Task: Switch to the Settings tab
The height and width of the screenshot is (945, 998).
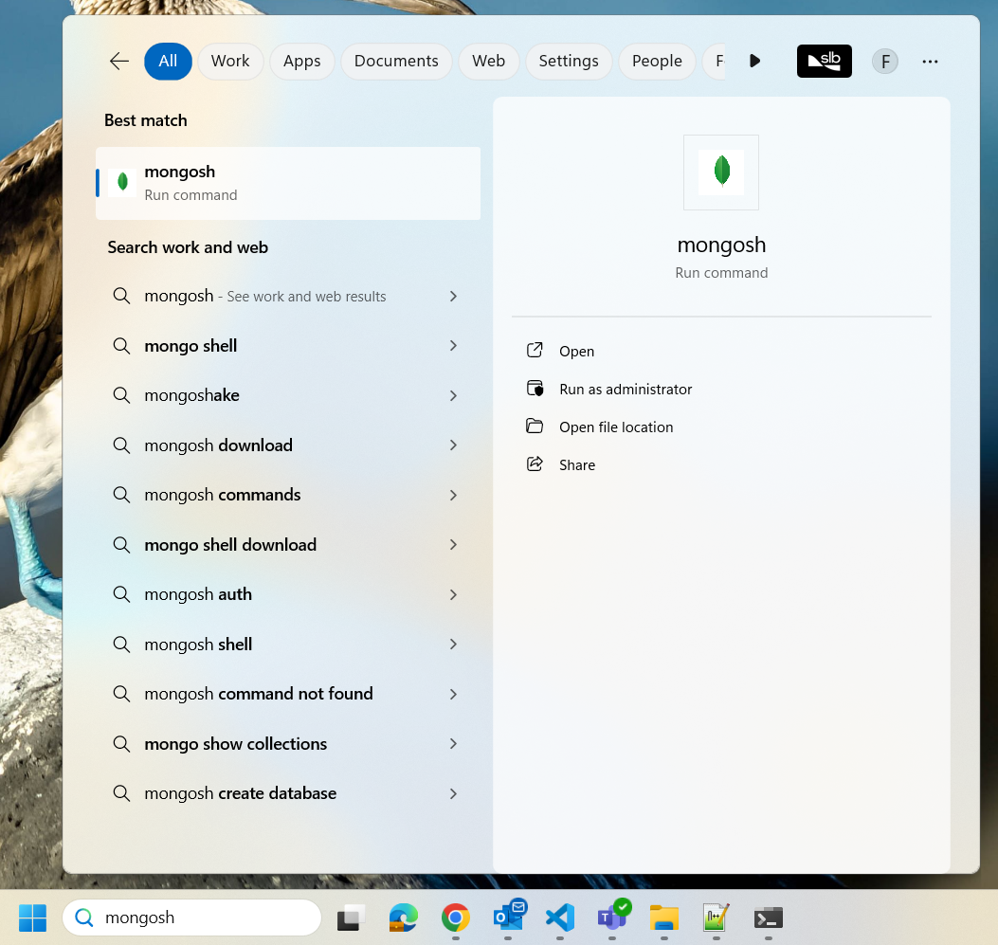Action: click(569, 61)
